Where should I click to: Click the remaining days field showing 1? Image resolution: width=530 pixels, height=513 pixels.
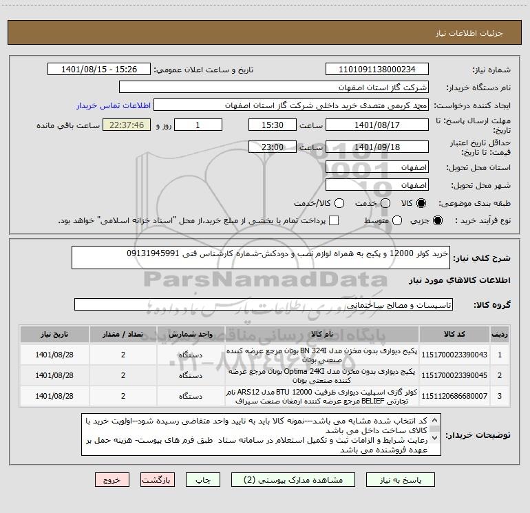tap(198, 125)
